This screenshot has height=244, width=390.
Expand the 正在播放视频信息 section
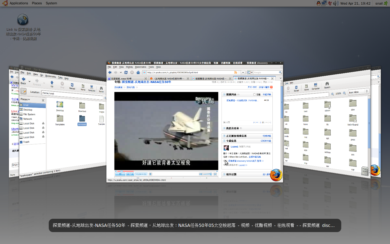point(224,136)
